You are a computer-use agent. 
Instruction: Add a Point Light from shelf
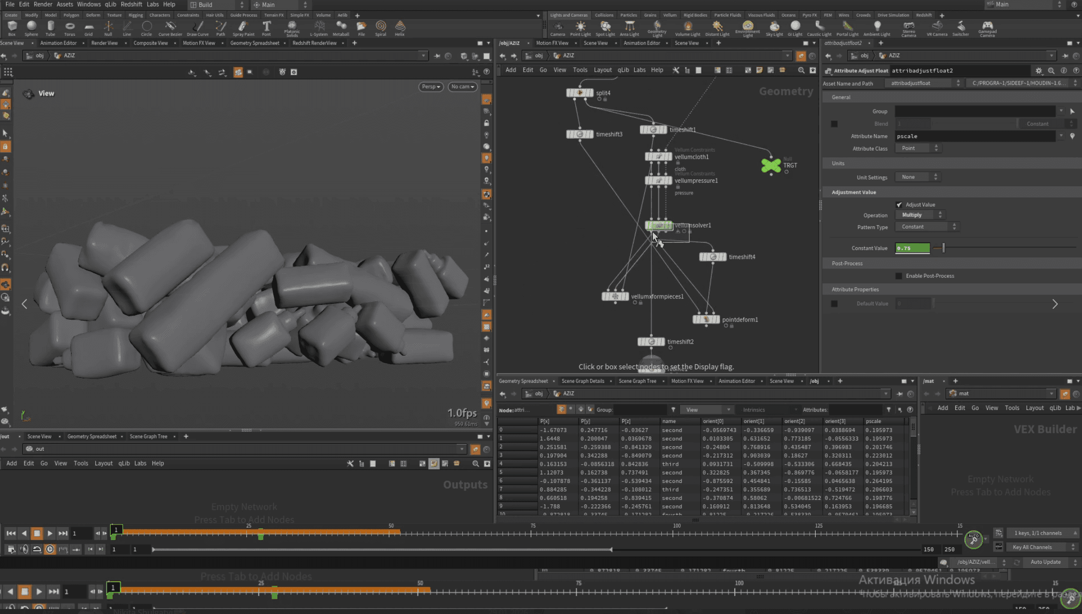(580, 26)
